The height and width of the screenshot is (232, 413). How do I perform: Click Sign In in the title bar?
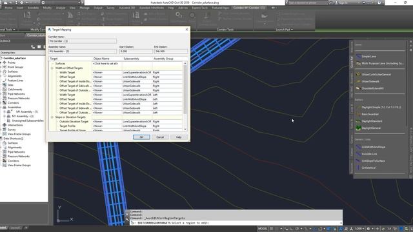pos(343,3)
